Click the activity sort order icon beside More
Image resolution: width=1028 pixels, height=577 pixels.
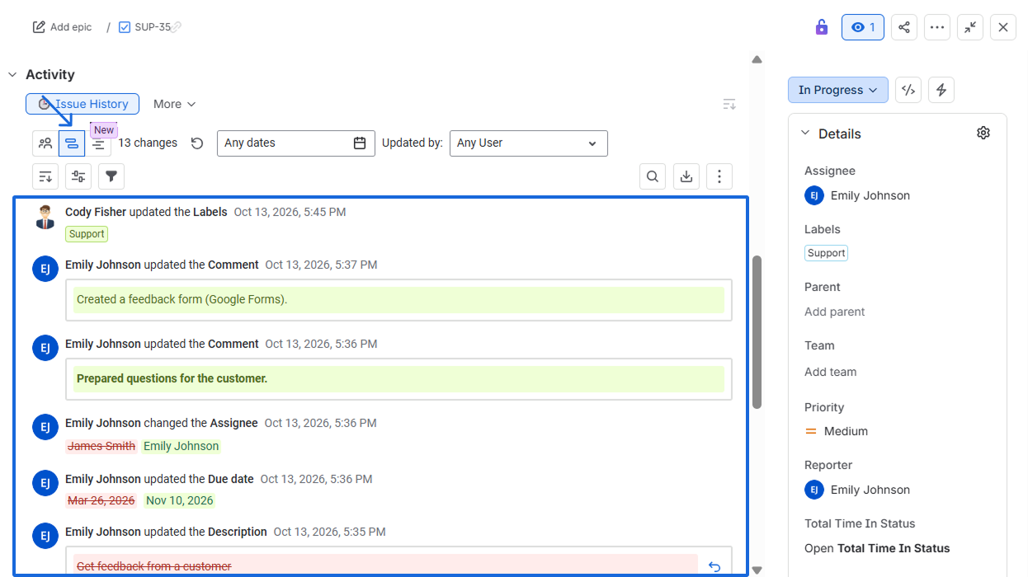(729, 104)
